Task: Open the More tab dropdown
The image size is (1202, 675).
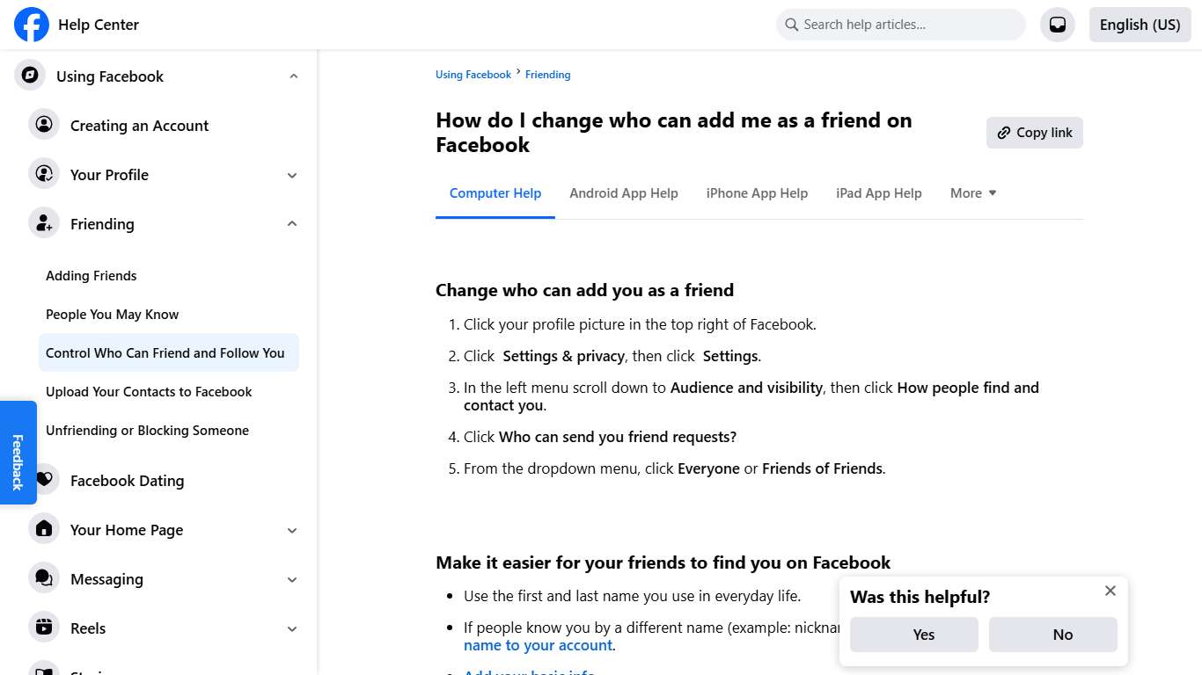Action: pyautogui.click(x=972, y=192)
